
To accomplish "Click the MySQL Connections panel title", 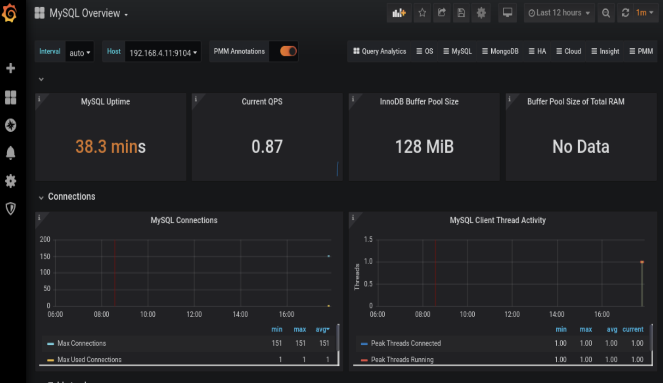I will click(184, 220).
